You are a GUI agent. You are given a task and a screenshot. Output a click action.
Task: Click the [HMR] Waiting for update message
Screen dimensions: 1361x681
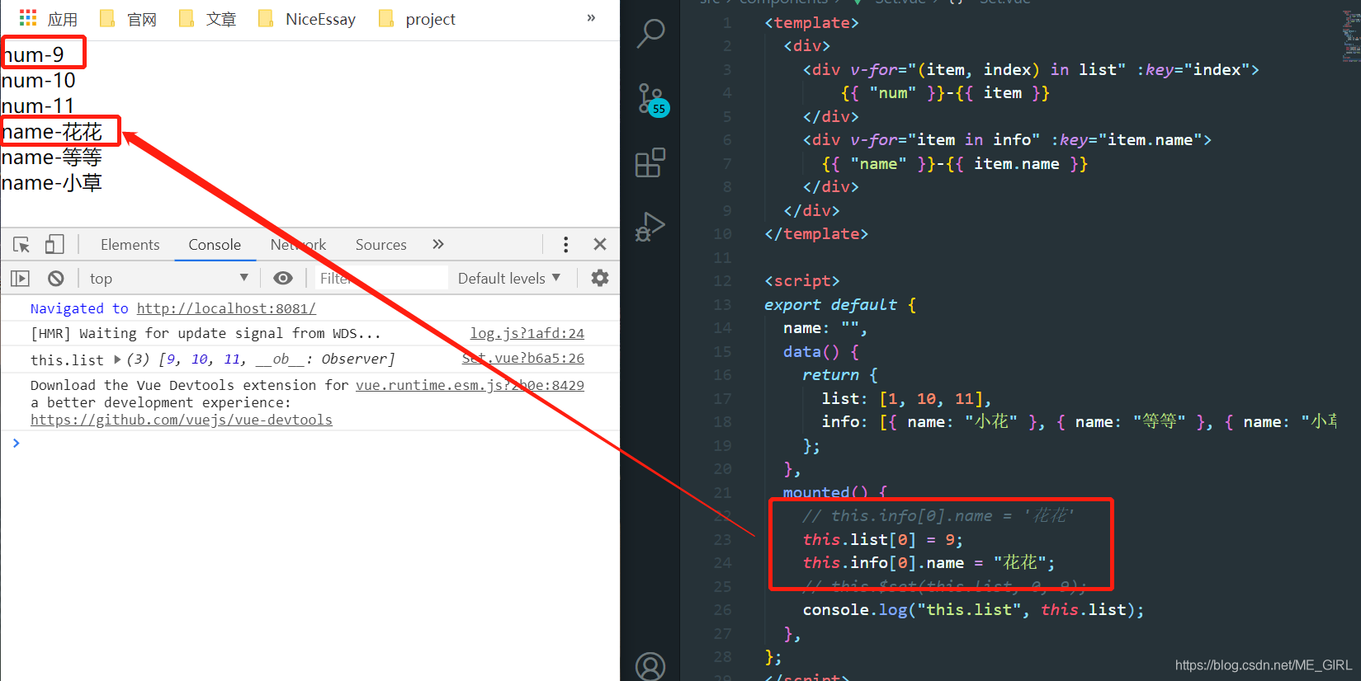coord(206,333)
